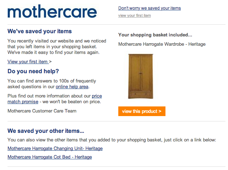Click the "You can find answers to 100s" text
The width and height of the screenshot is (228, 170).
click(51, 81)
